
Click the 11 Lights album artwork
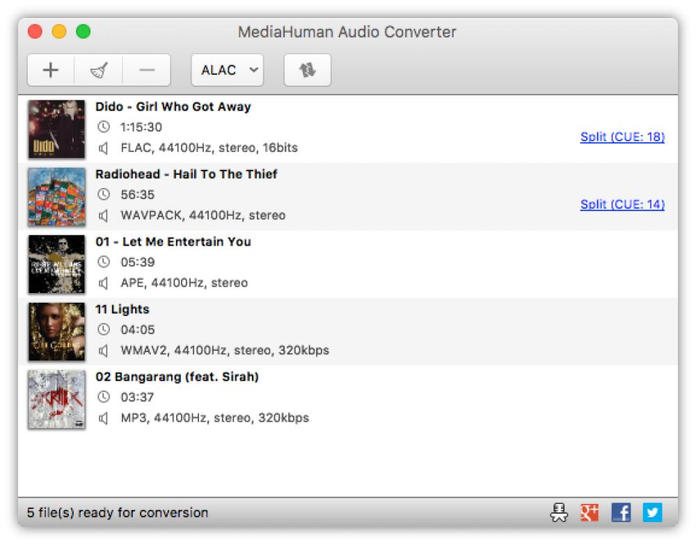coord(56,331)
